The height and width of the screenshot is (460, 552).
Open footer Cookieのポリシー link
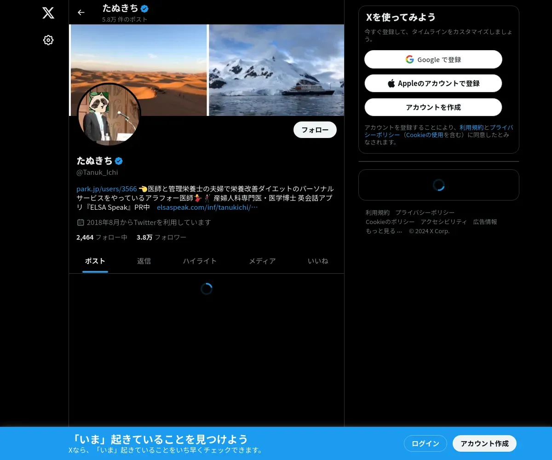(390, 222)
